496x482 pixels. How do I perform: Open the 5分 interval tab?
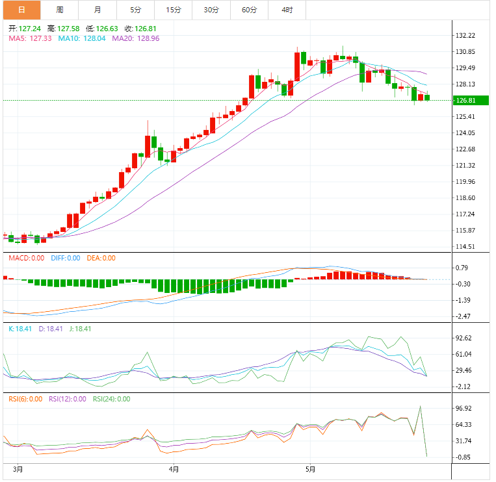(135, 10)
